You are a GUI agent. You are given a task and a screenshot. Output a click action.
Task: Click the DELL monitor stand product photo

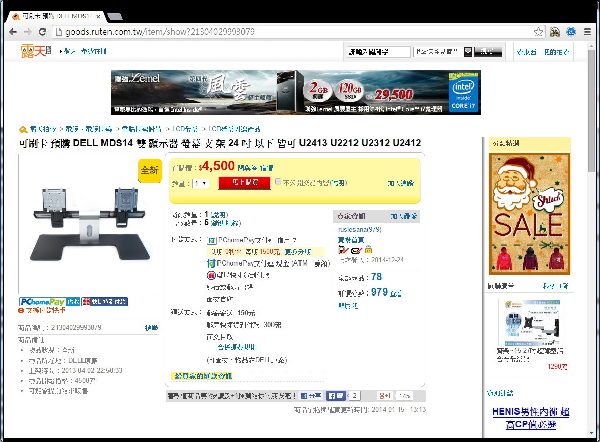click(89, 224)
